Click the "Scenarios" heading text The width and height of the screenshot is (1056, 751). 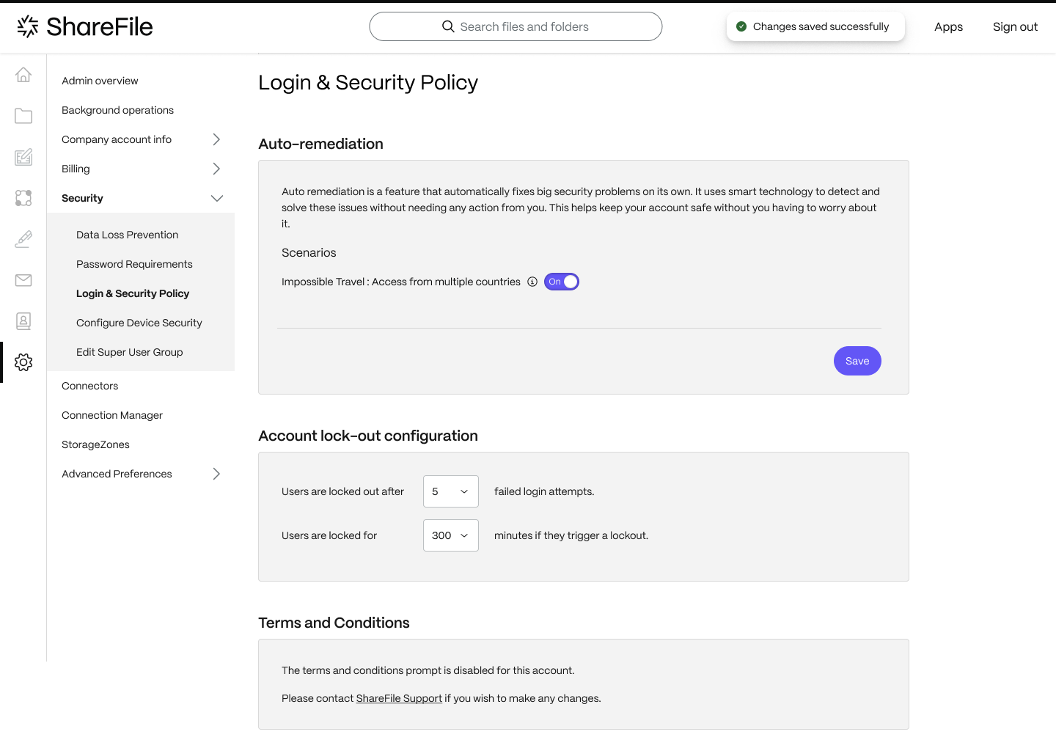coord(309,252)
